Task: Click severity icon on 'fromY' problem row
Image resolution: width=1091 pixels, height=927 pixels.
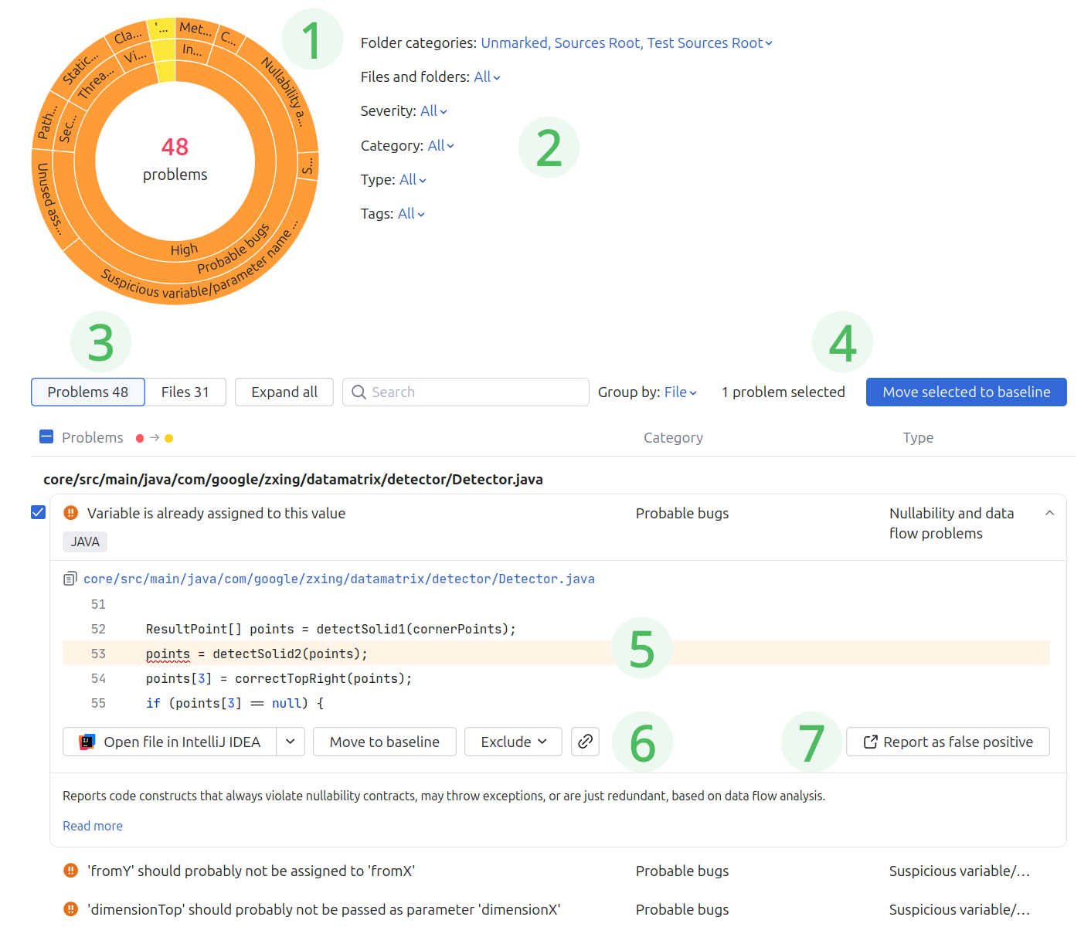Action: tap(70, 871)
